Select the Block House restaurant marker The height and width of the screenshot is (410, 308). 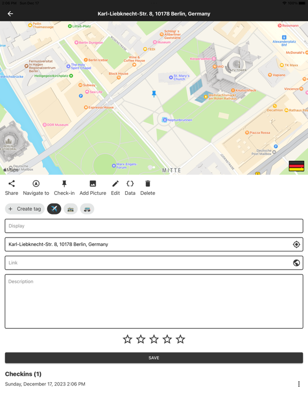(119, 77)
